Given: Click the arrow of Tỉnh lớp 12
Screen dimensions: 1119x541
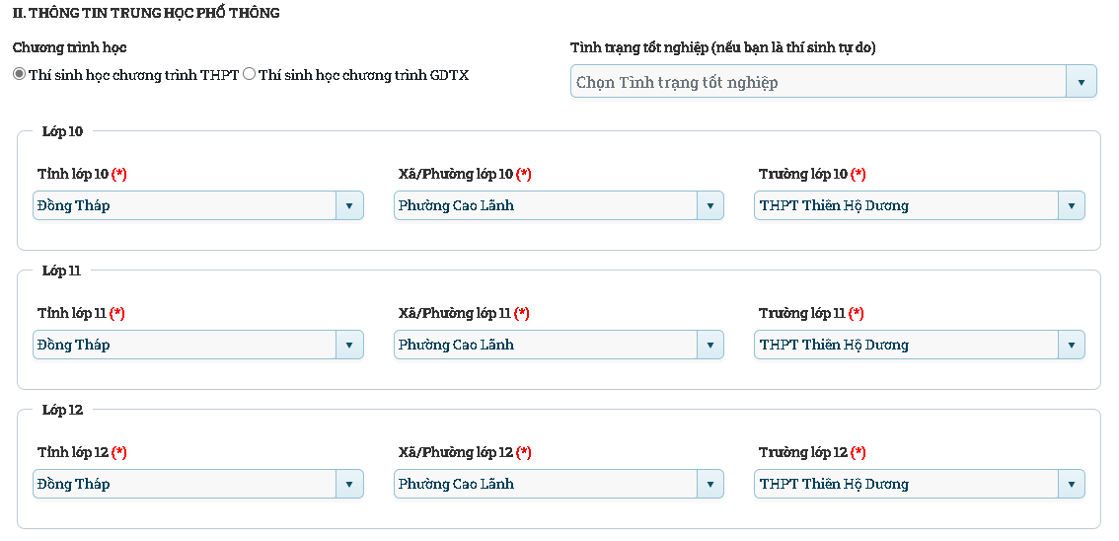Looking at the screenshot, I should pos(349,484).
